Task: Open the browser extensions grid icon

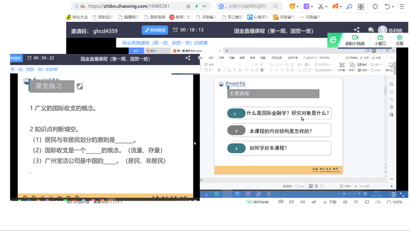Action: [361, 6]
